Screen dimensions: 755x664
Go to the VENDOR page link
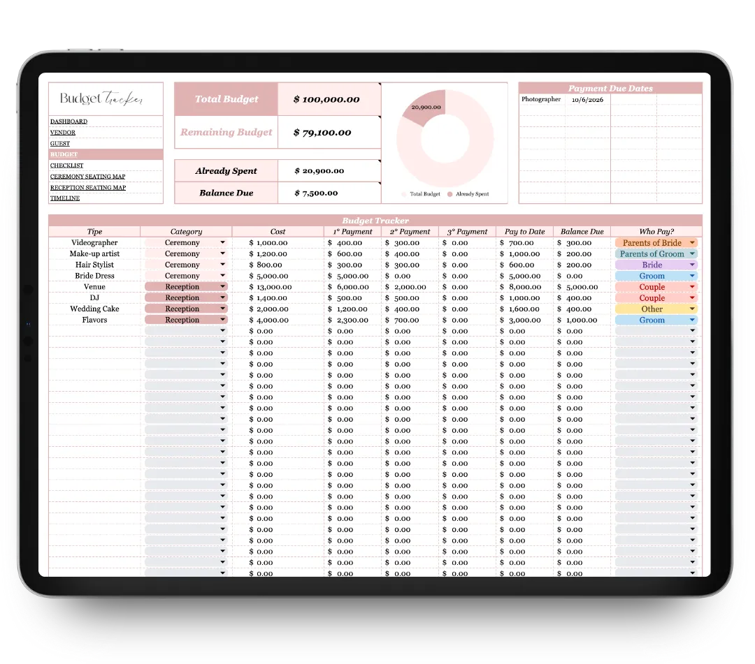[63, 133]
